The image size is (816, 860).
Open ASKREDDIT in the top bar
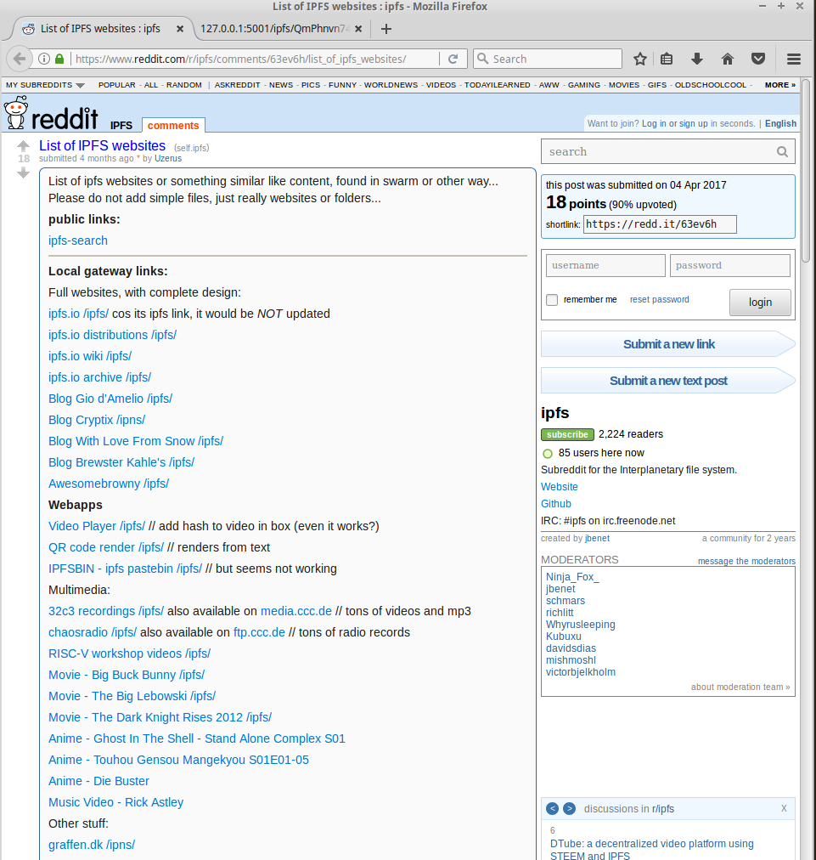(x=237, y=85)
